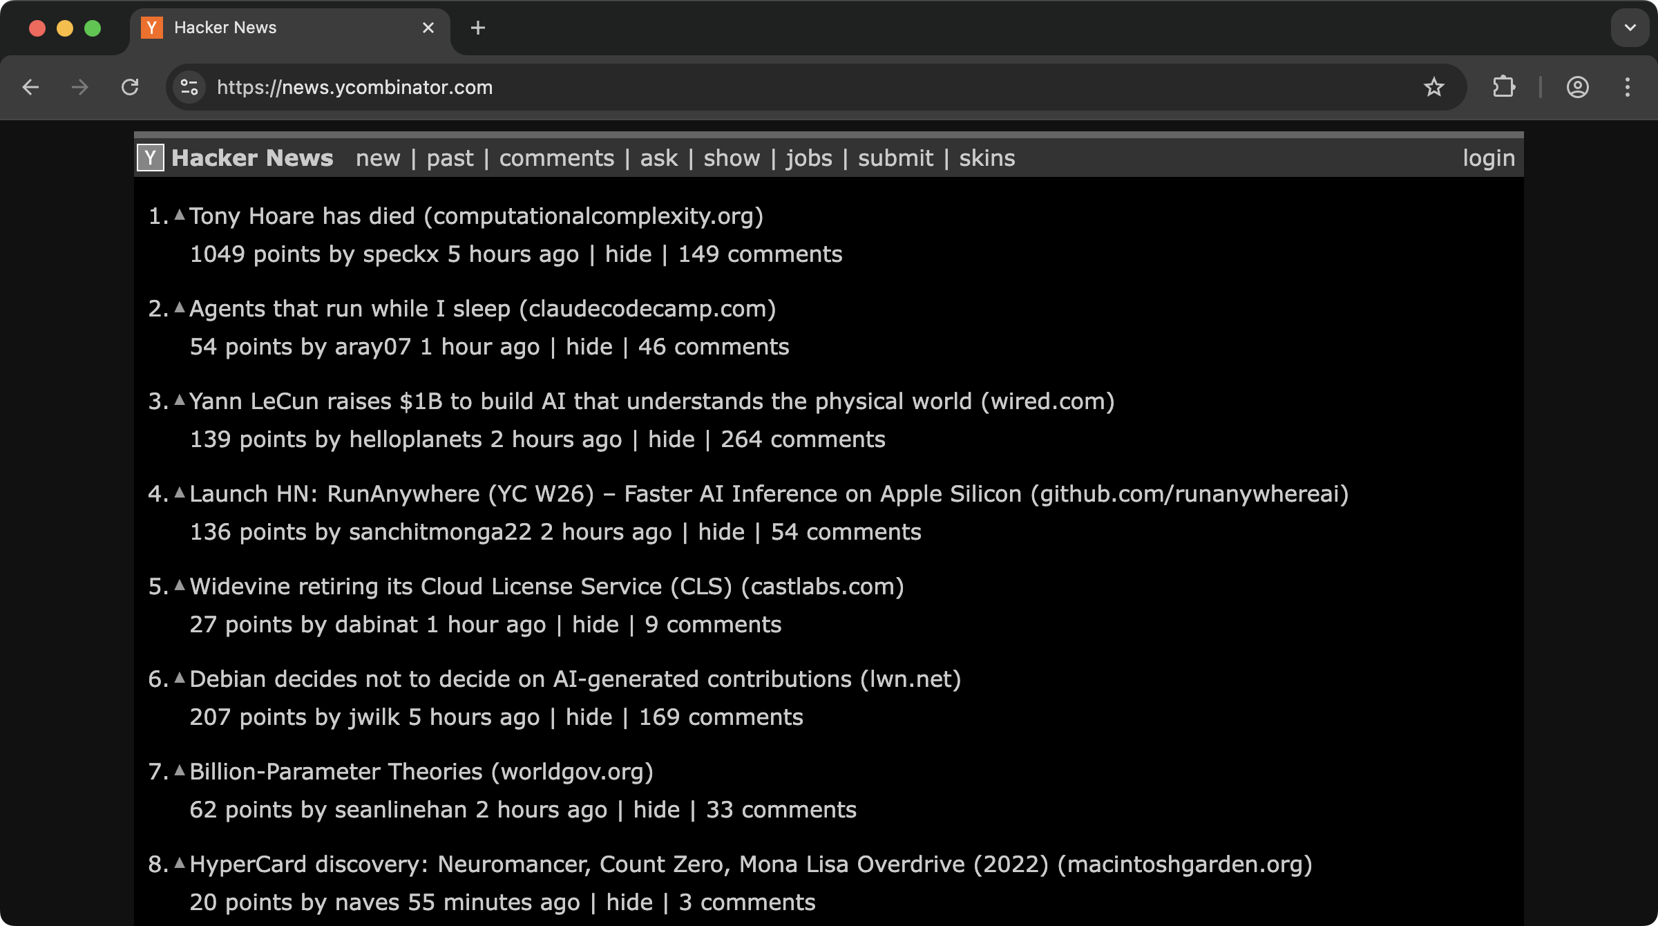The height and width of the screenshot is (926, 1658).
Task: Open the Chrome profile avatar icon
Action: (1577, 87)
